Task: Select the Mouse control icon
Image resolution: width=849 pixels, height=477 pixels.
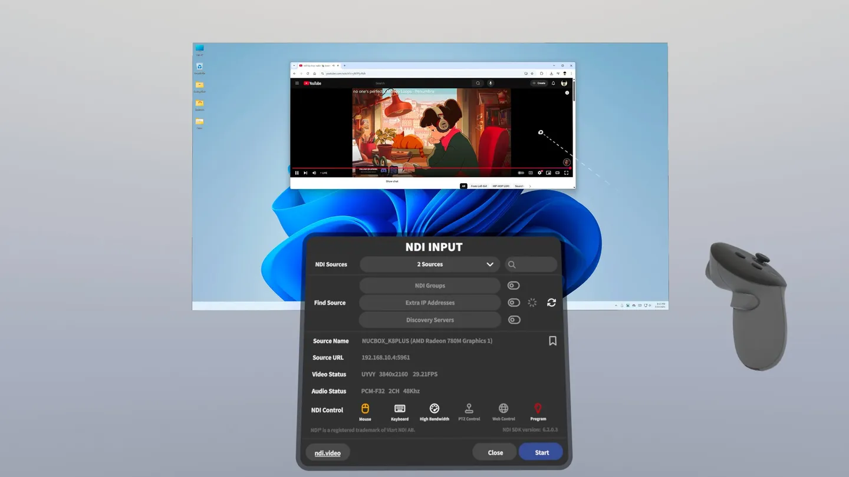Action: click(x=365, y=409)
